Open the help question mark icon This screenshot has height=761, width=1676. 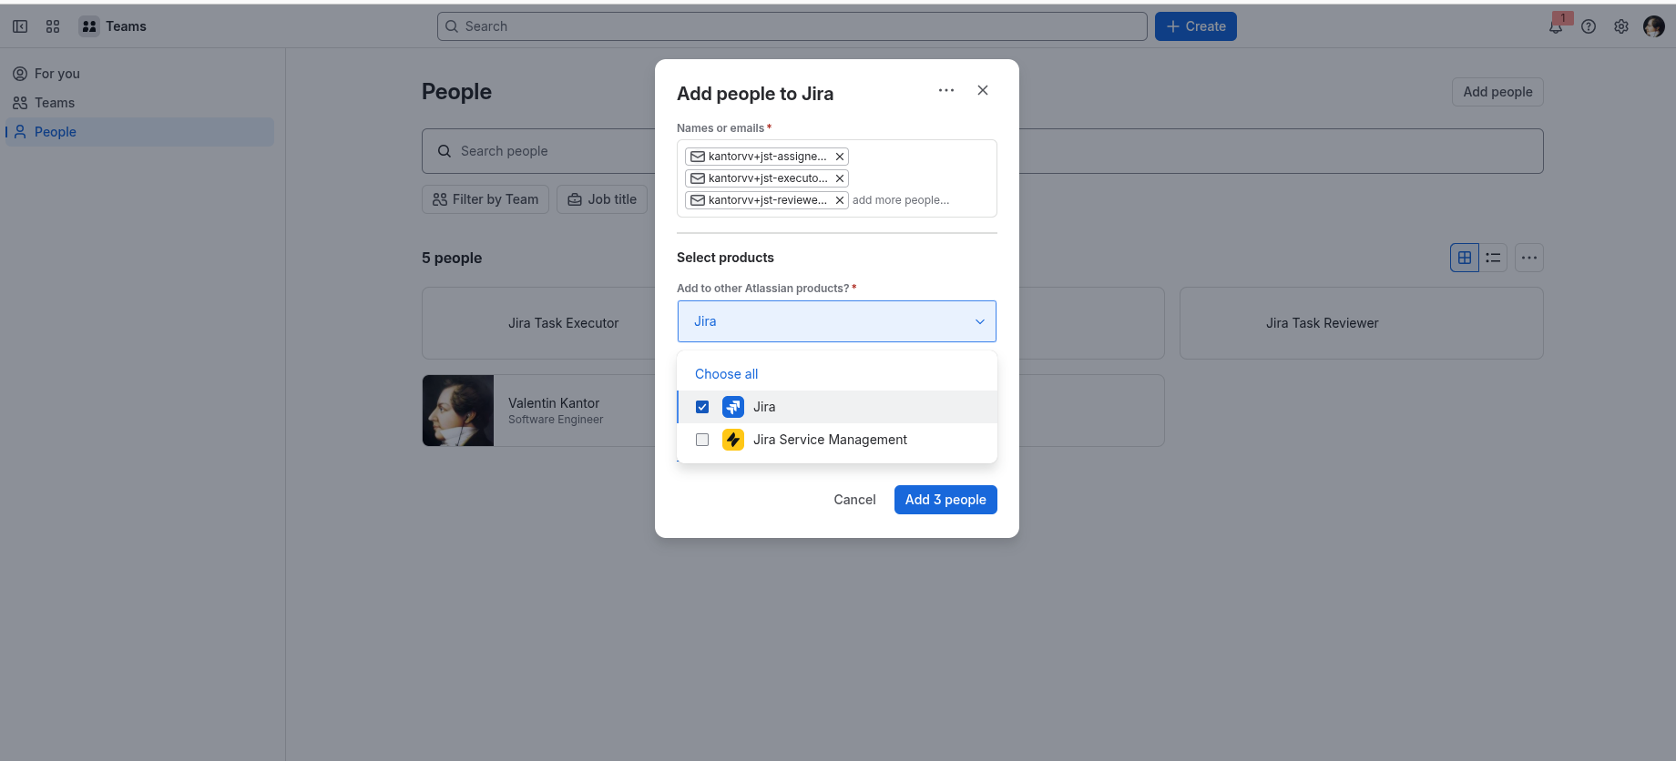[1589, 26]
